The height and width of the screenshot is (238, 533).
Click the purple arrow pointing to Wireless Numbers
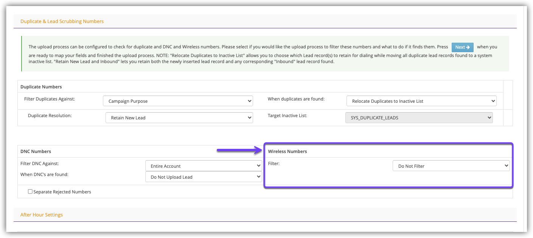239,151
